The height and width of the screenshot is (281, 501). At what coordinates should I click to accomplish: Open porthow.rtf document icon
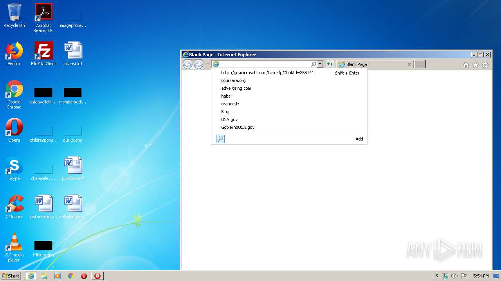(x=73, y=169)
